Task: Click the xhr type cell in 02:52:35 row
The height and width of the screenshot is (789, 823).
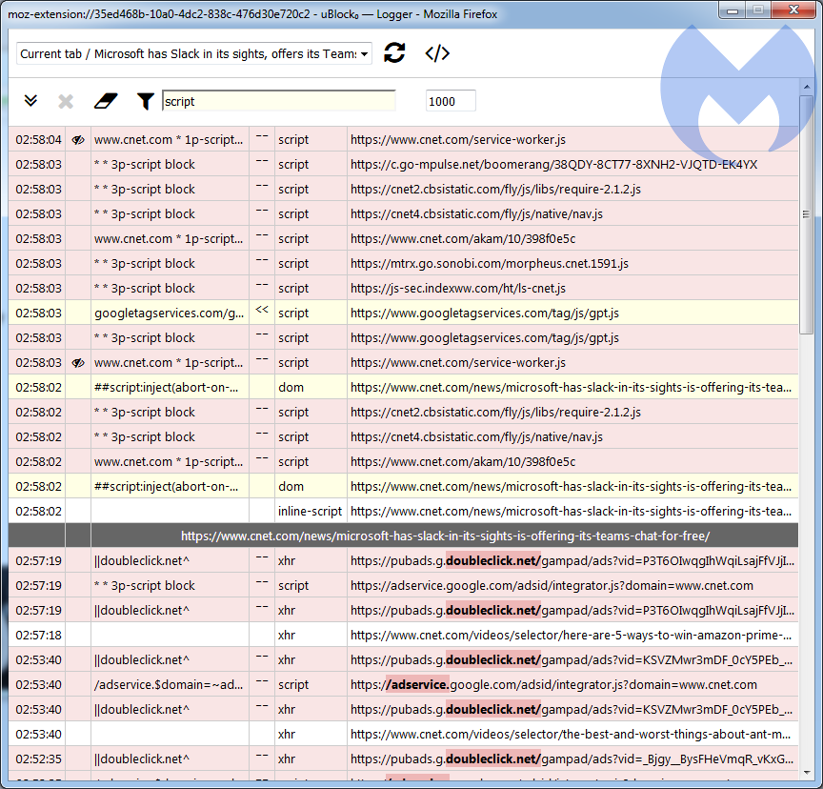Action: click(x=311, y=759)
